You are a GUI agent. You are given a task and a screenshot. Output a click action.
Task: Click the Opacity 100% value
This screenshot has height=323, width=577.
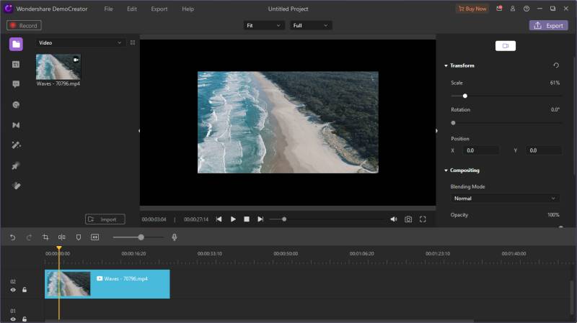(x=553, y=214)
